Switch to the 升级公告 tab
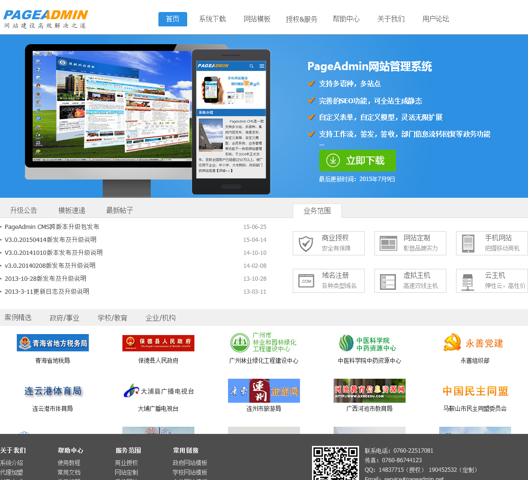Image resolution: width=528 pixels, height=480 pixels. (24, 211)
